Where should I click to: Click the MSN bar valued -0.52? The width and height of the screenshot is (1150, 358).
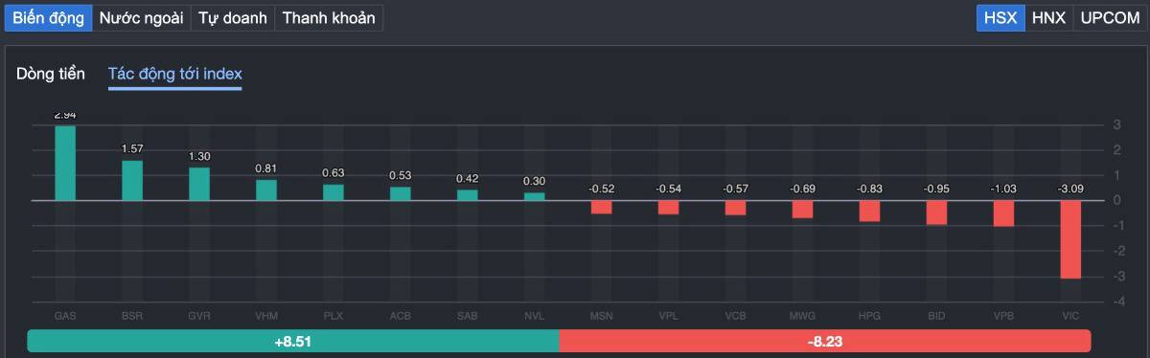(x=602, y=207)
